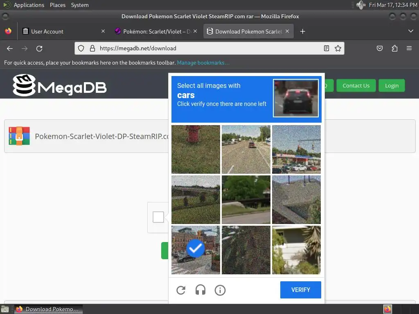Select the fire hydrant on grass tile

click(196, 149)
